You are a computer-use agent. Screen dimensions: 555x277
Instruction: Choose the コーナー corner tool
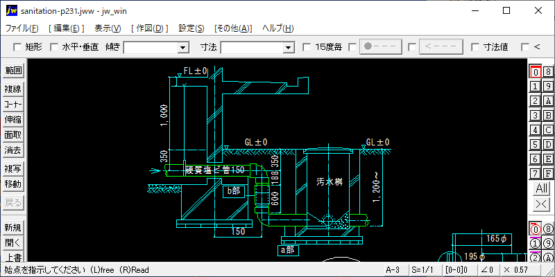(13, 104)
